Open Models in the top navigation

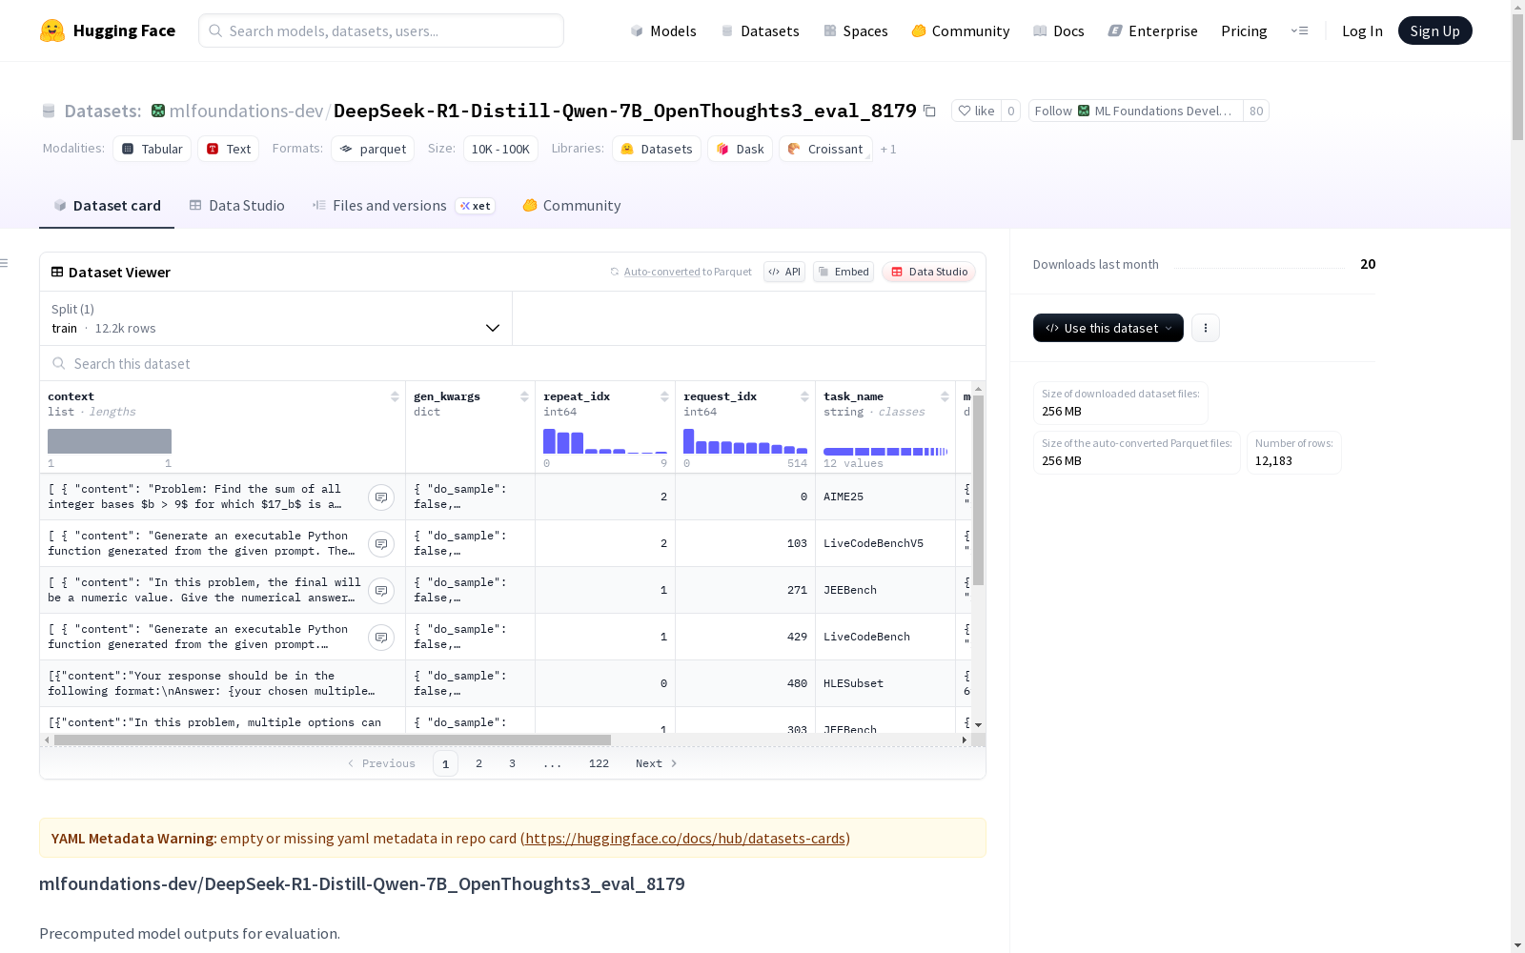[663, 30]
